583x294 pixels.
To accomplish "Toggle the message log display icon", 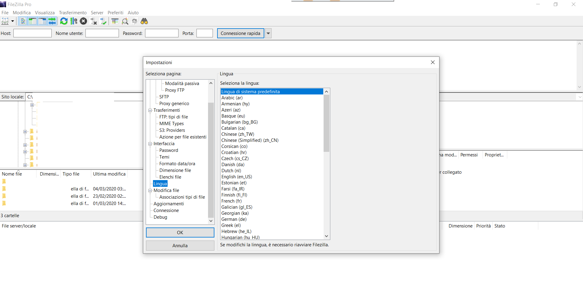I will (23, 21).
